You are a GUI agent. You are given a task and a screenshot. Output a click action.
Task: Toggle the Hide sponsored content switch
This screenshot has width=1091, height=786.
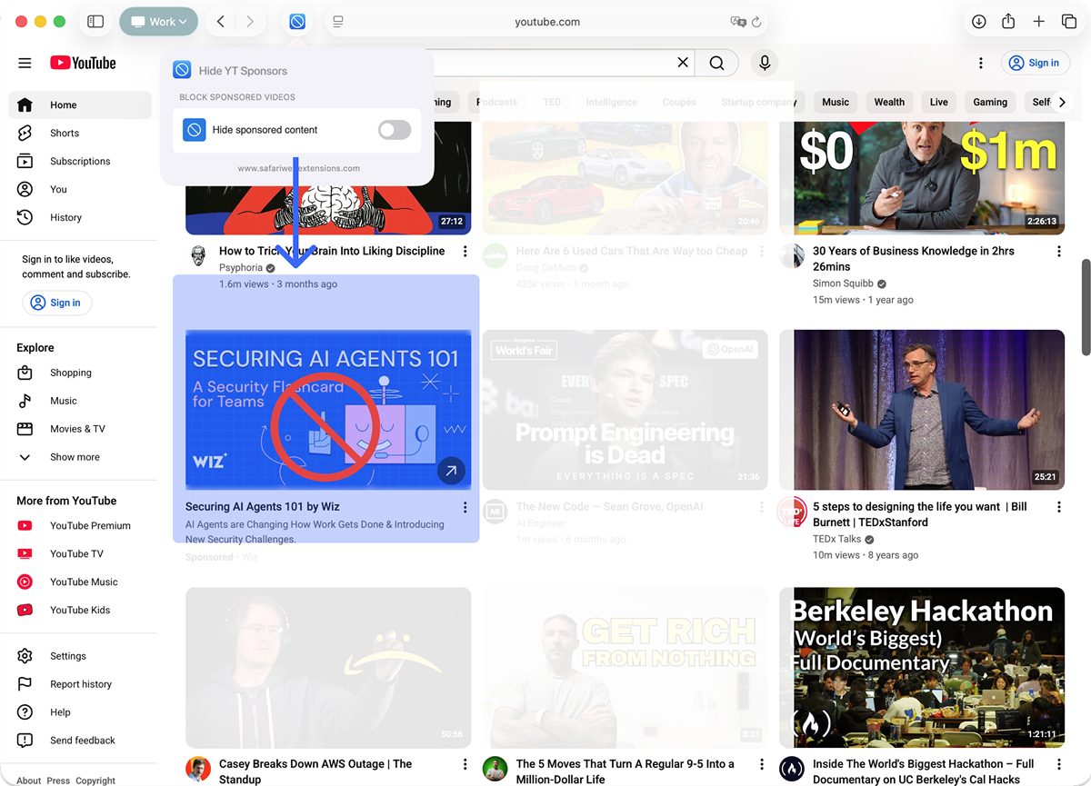(x=394, y=130)
